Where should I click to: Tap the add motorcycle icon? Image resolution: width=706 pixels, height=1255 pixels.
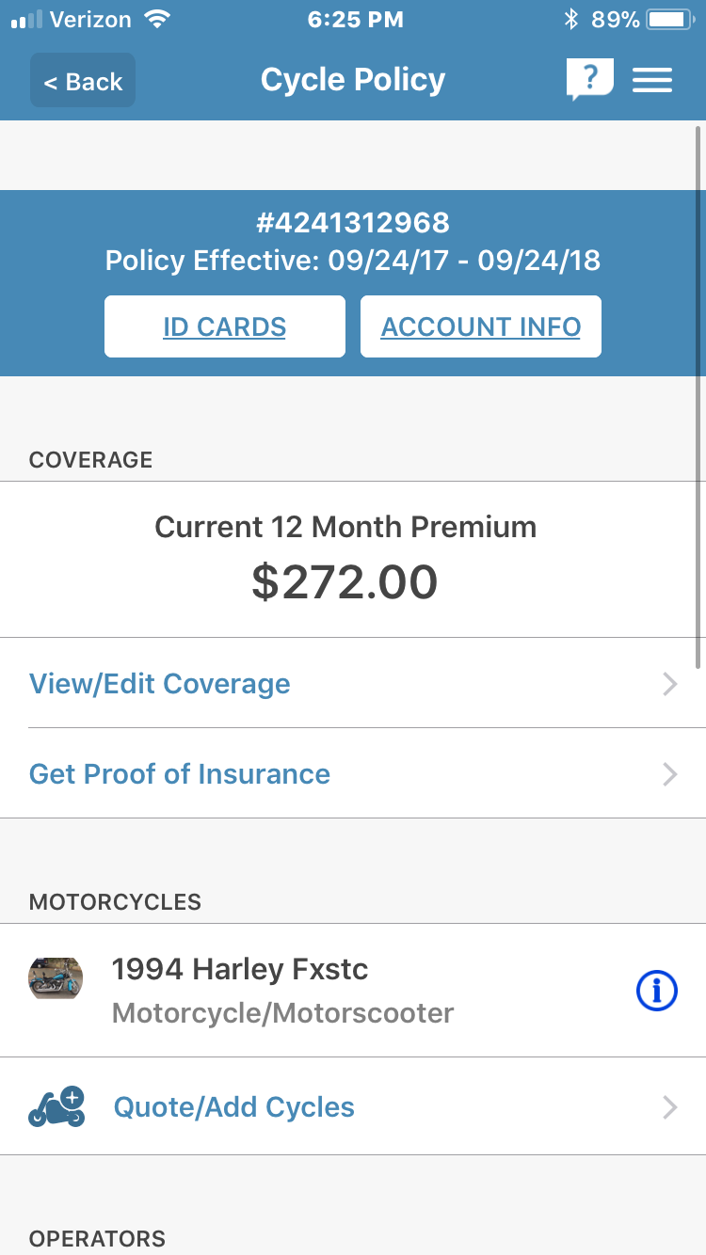point(56,1107)
